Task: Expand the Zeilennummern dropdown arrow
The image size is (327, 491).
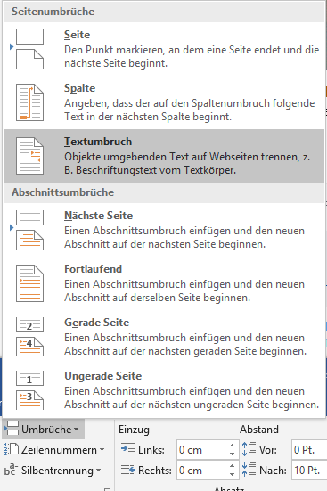Action: coord(102,450)
